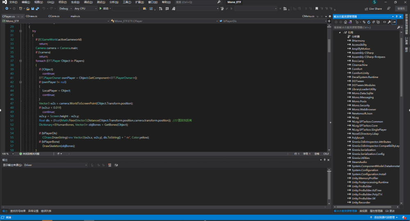
Task: Click the Live Share button
Action: click(x=373, y=8)
